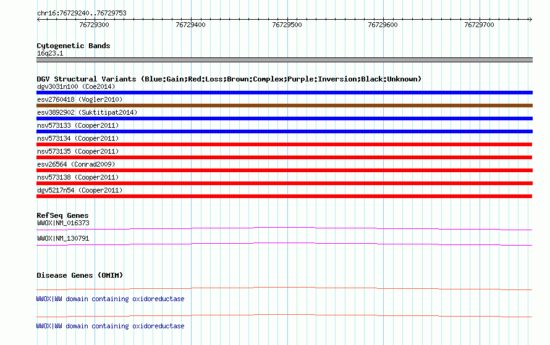Click the right arrow of the ruler
550x345 pixels.
[530, 20]
